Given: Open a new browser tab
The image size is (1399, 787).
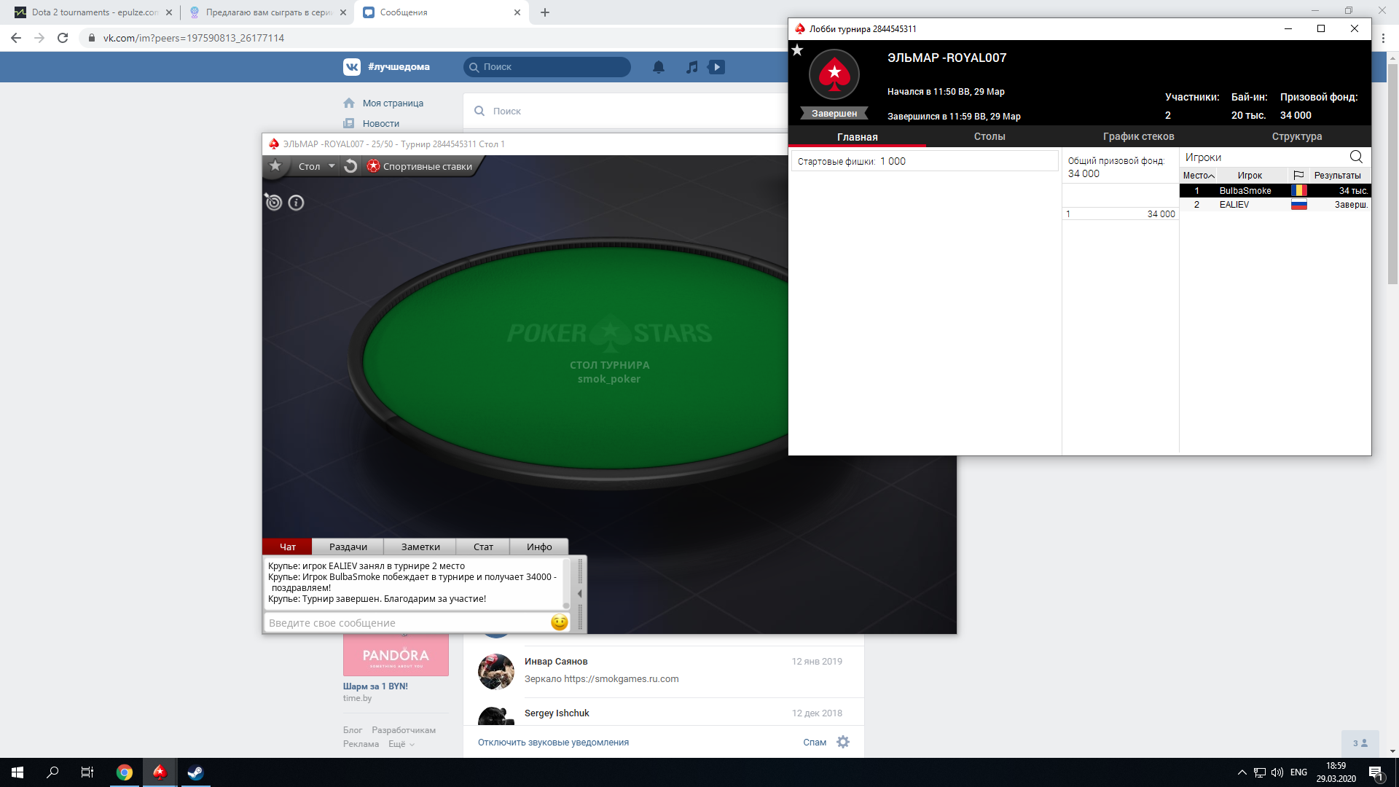Looking at the screenshot, I should (x=545, y=12).
